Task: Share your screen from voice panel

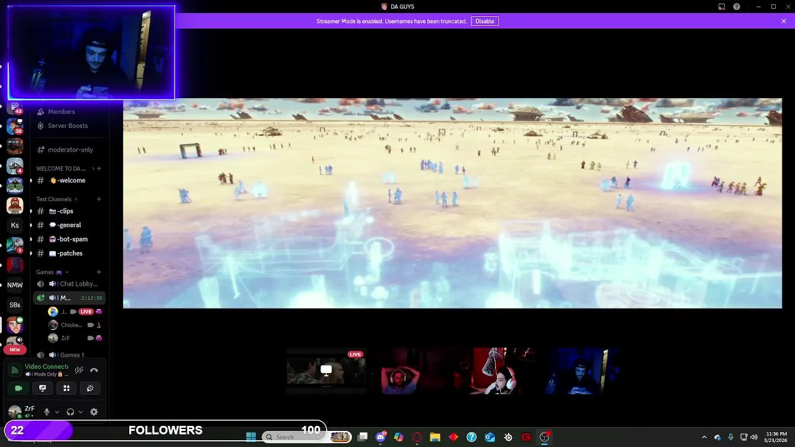Action: (x=42, y=388)
